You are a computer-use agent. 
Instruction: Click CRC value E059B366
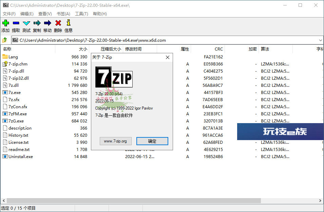(x=213, y=64)
